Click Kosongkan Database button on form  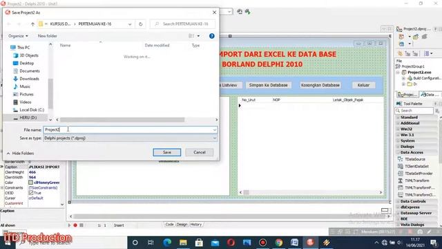[x=320, y=85]
